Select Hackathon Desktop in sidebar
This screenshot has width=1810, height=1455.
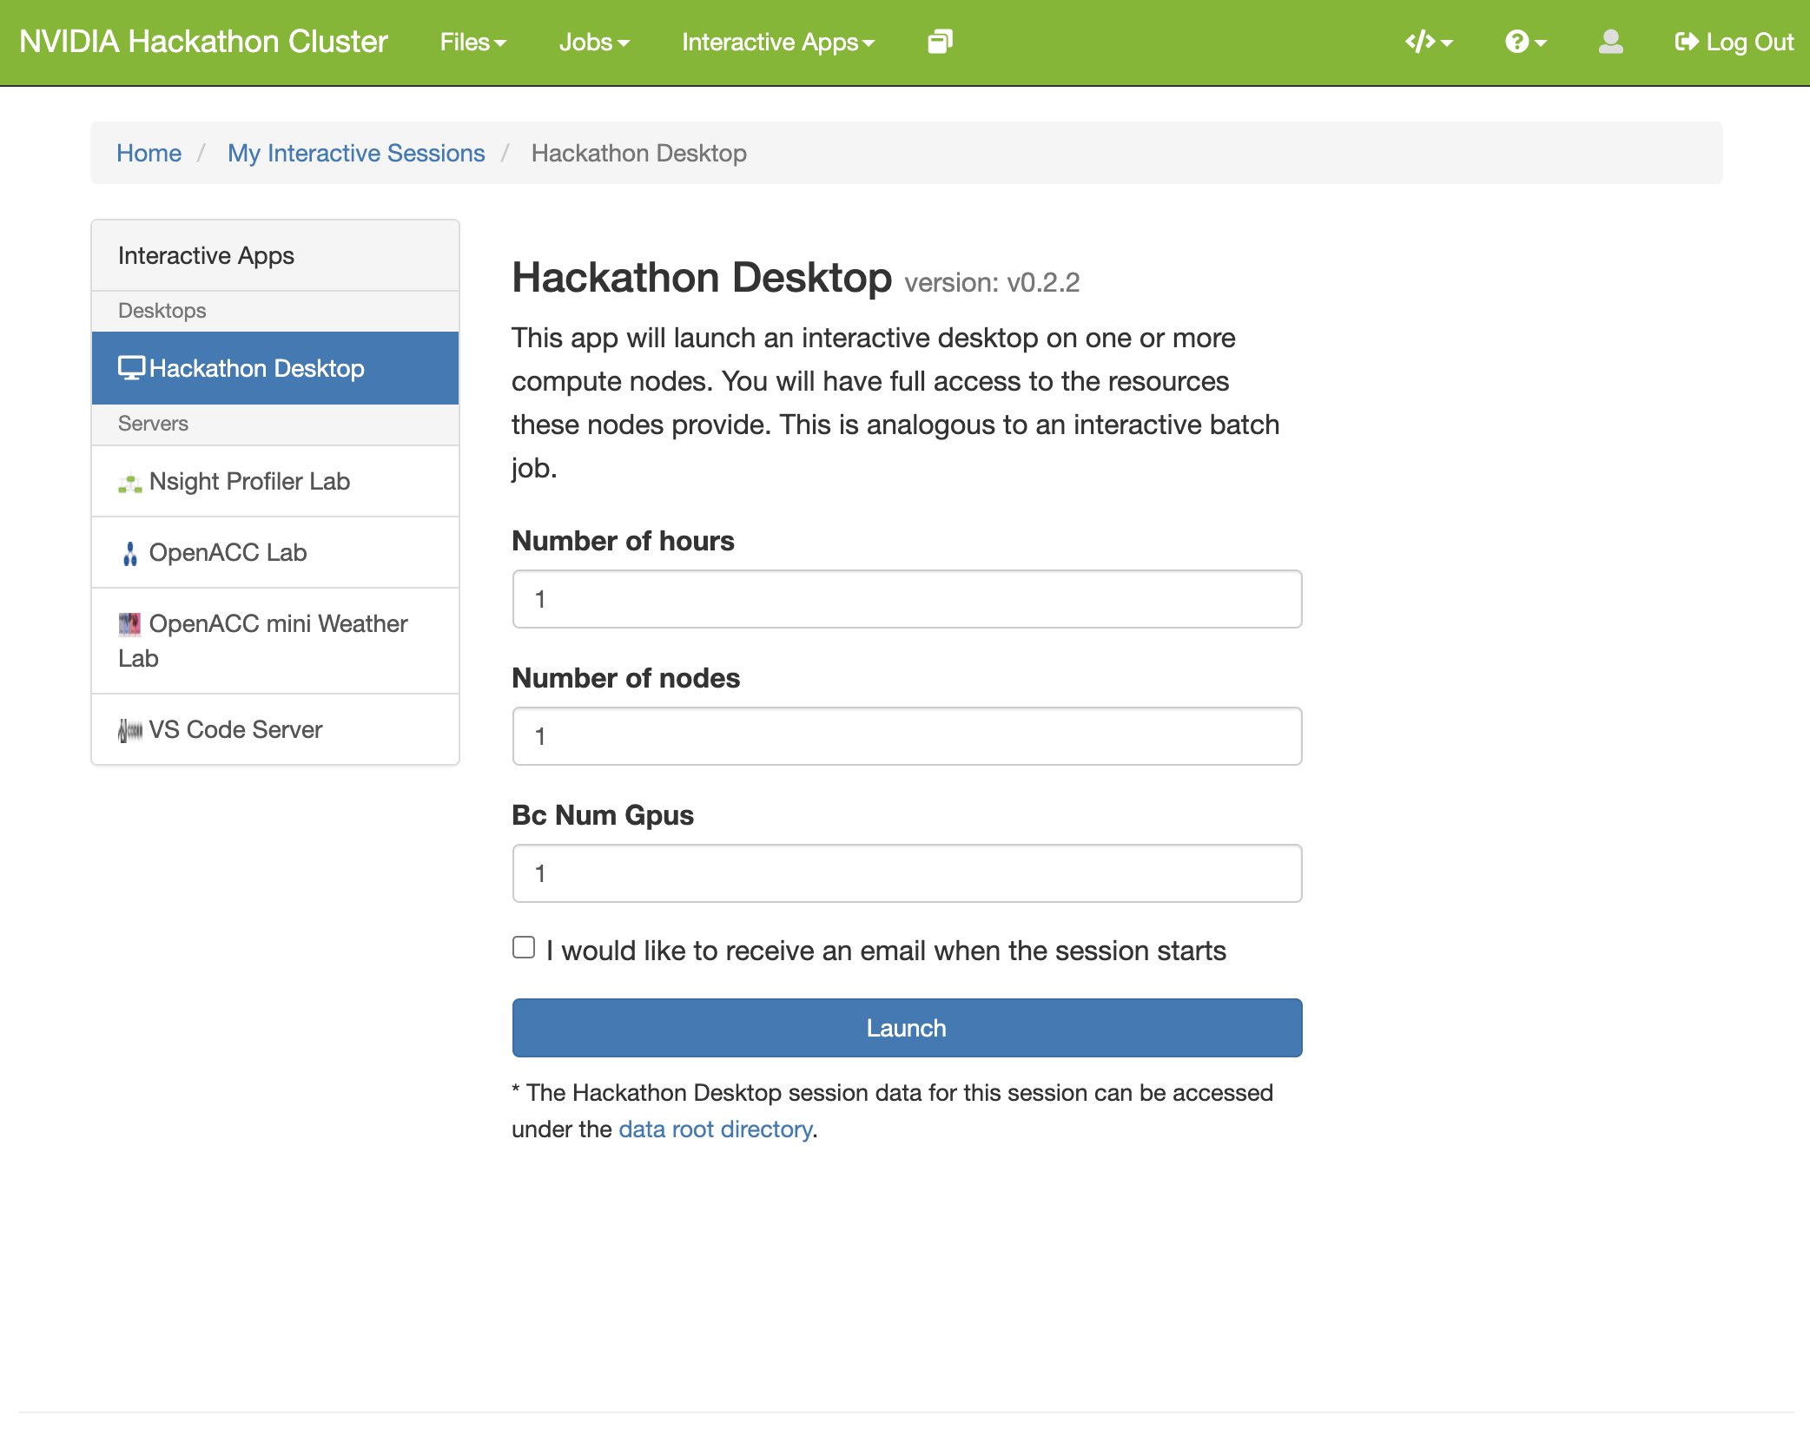click(x=275, y=368)
